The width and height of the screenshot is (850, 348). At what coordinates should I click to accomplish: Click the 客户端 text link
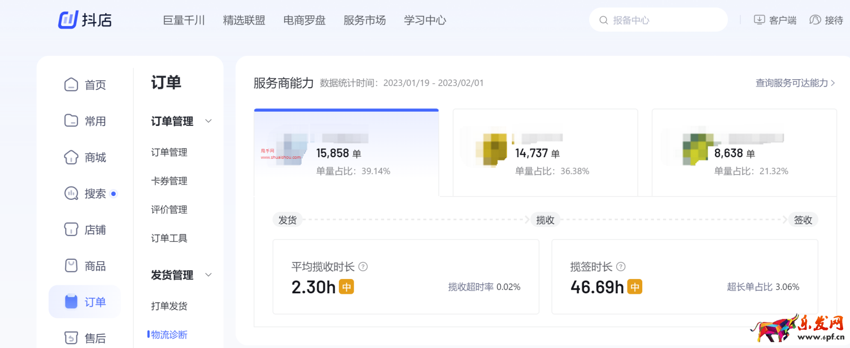coord(783,20)
